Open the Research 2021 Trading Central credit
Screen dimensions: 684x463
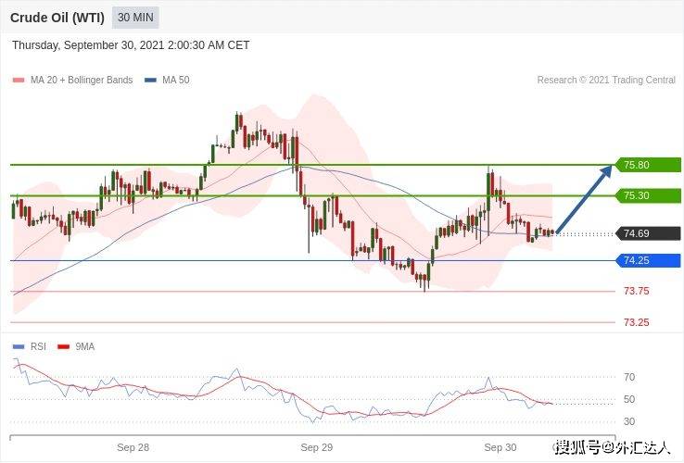click(x=606, y=81)
